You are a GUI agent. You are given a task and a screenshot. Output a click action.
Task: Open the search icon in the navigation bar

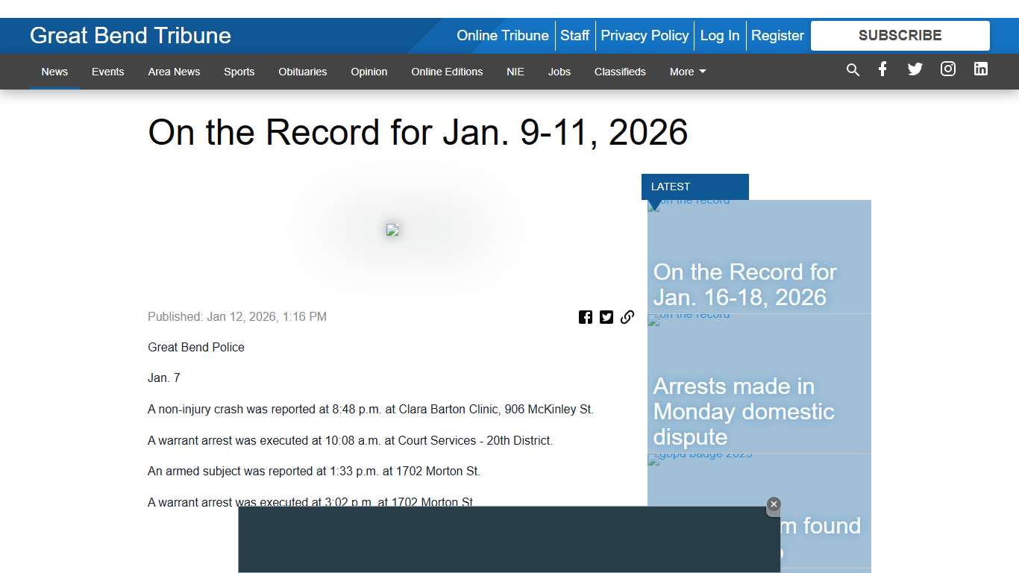pyautogui.click(x=853, y=70)
